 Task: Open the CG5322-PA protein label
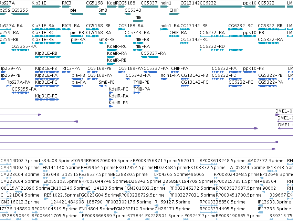[x=271, y=82]
